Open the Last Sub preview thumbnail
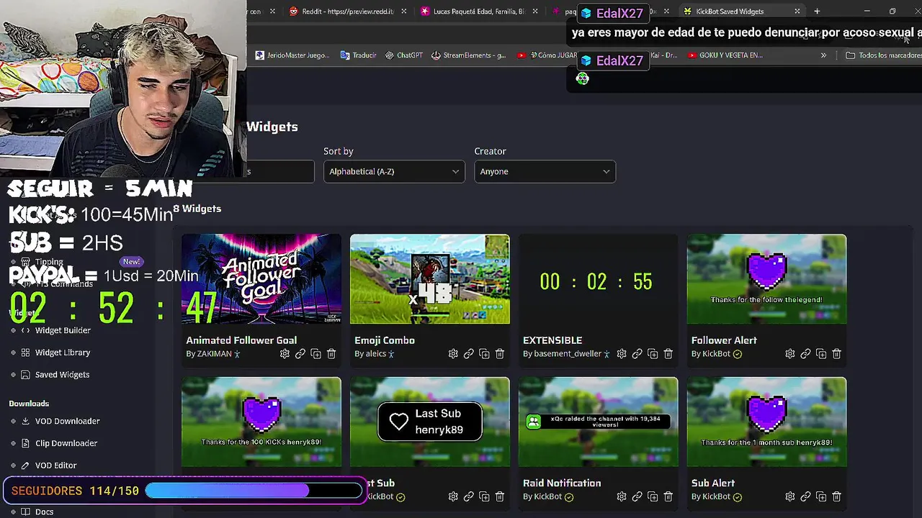Image resolution: width=922 pixels, height=518 pixels. click(x=430, y=422)
